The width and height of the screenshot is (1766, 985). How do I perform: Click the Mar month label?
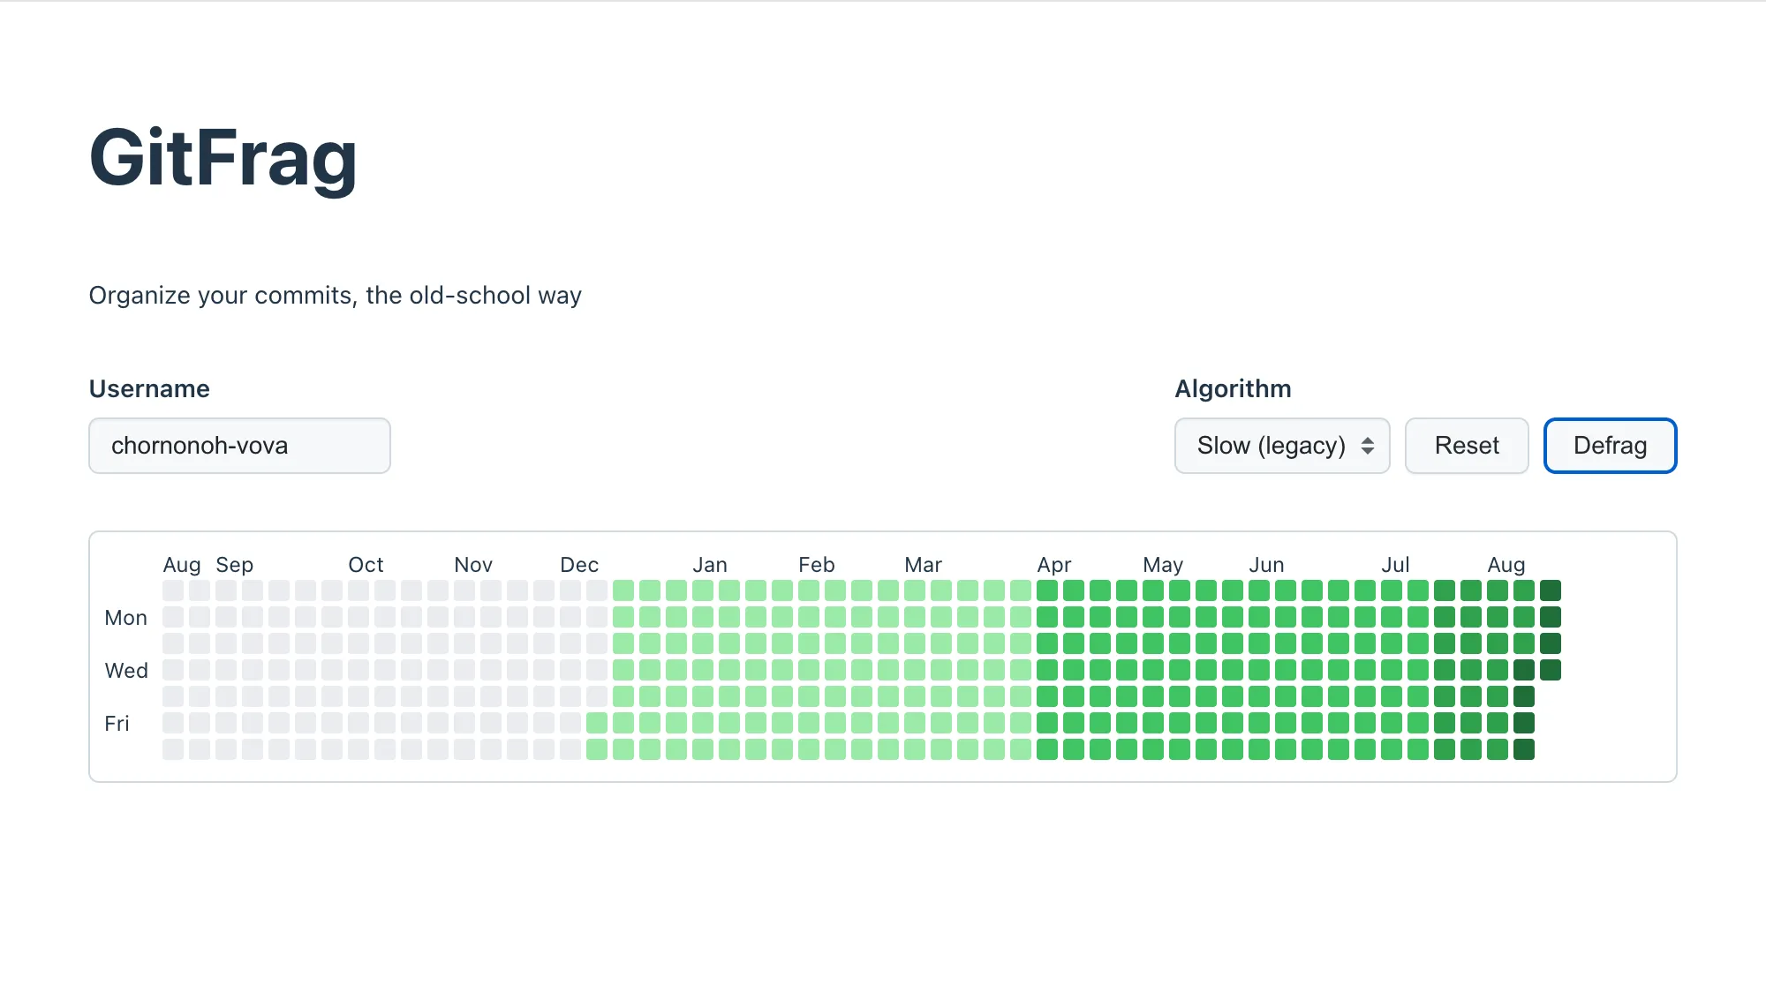click(x=923, y=564)
